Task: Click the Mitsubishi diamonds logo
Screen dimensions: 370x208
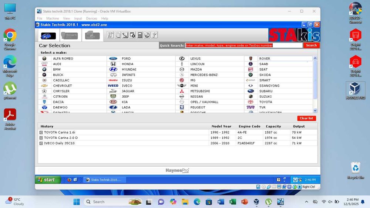Action: coord(182,91)
